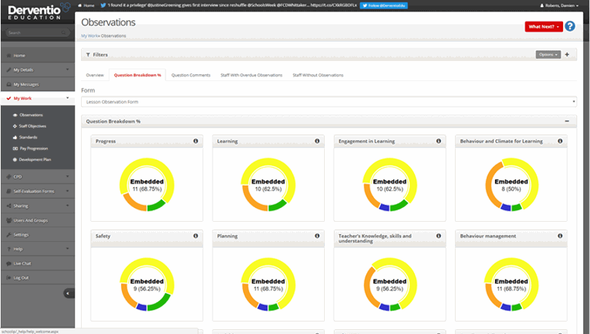Open info icon on Behaviour management card
The image size is (590, 334).
(560, 236)
